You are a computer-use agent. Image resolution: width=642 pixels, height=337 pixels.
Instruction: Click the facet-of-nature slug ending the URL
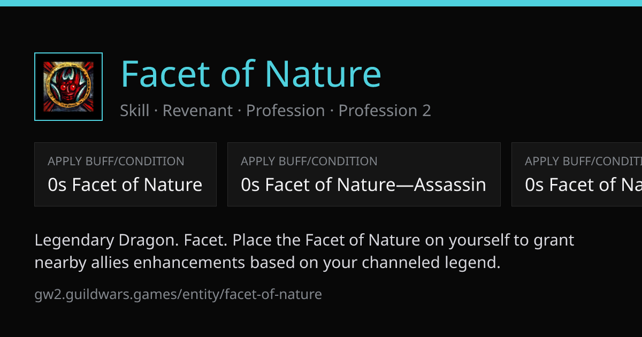[273, 294]
